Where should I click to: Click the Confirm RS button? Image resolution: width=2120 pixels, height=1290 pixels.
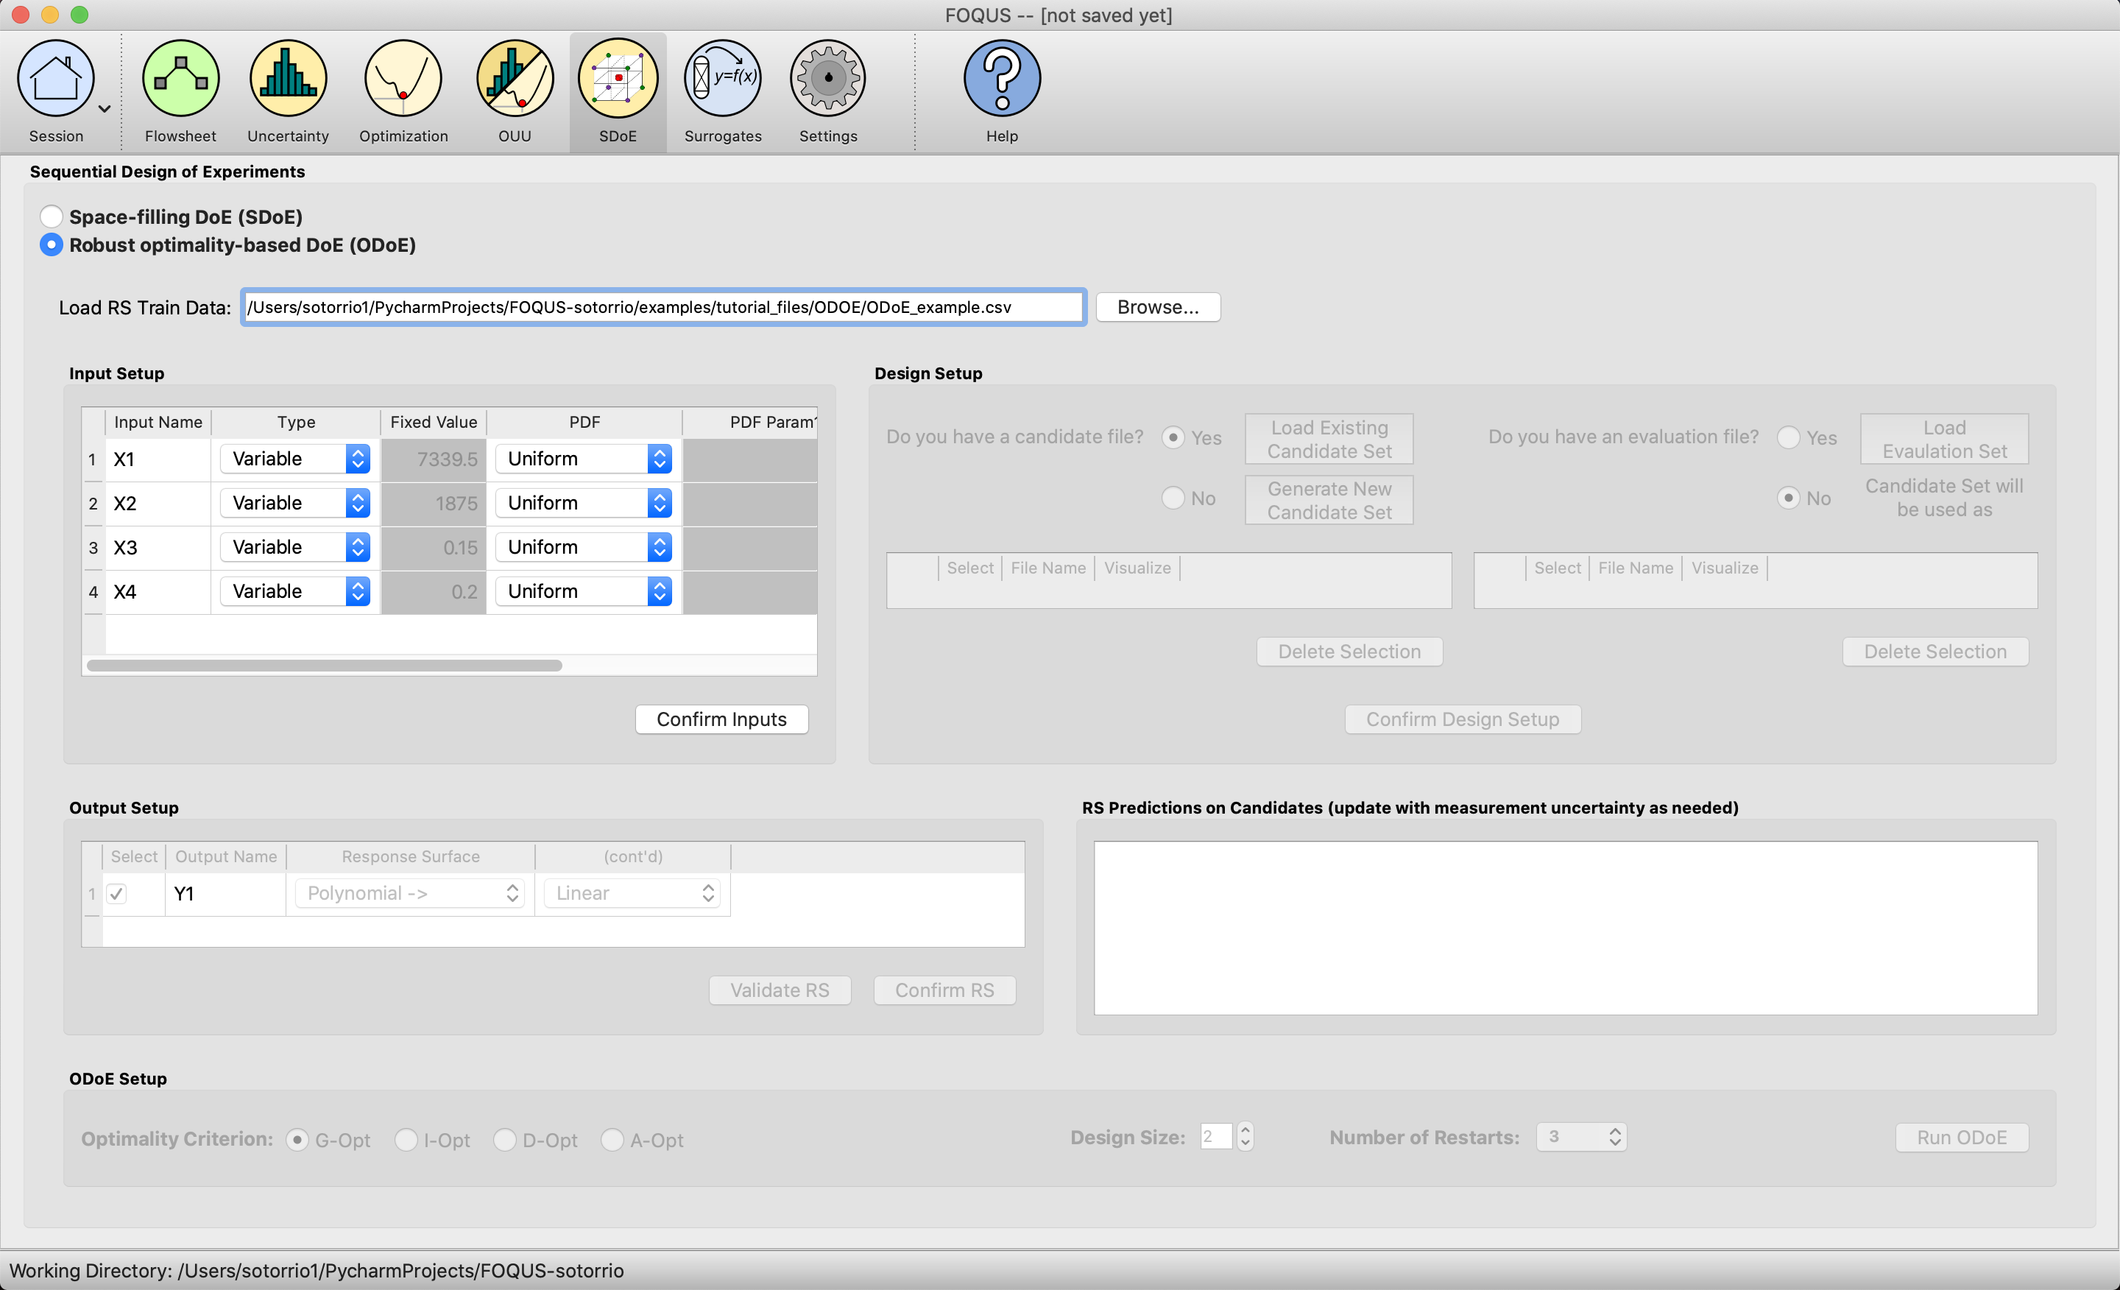pos(944,990)
